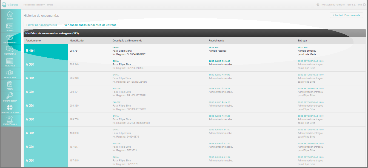Click identifier 293.781
Image resolution: width=368 pixels, height=168 pixels.
point(74,51)
